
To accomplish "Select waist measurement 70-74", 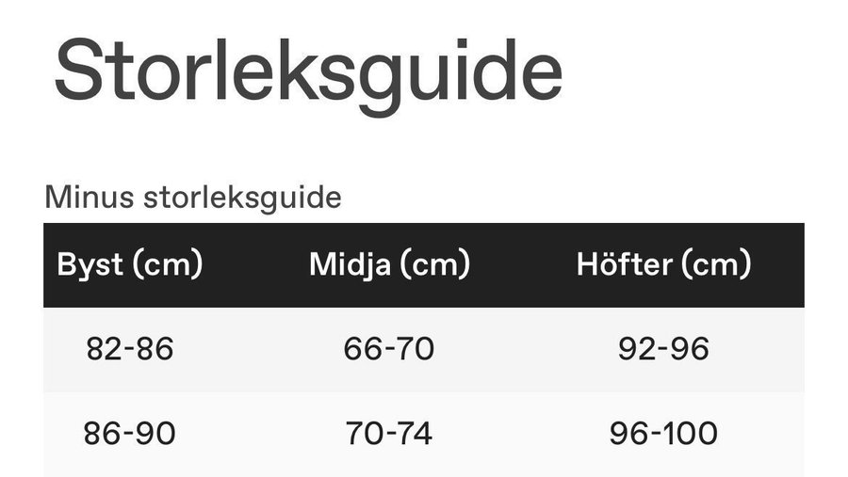I will coord(389,434).
